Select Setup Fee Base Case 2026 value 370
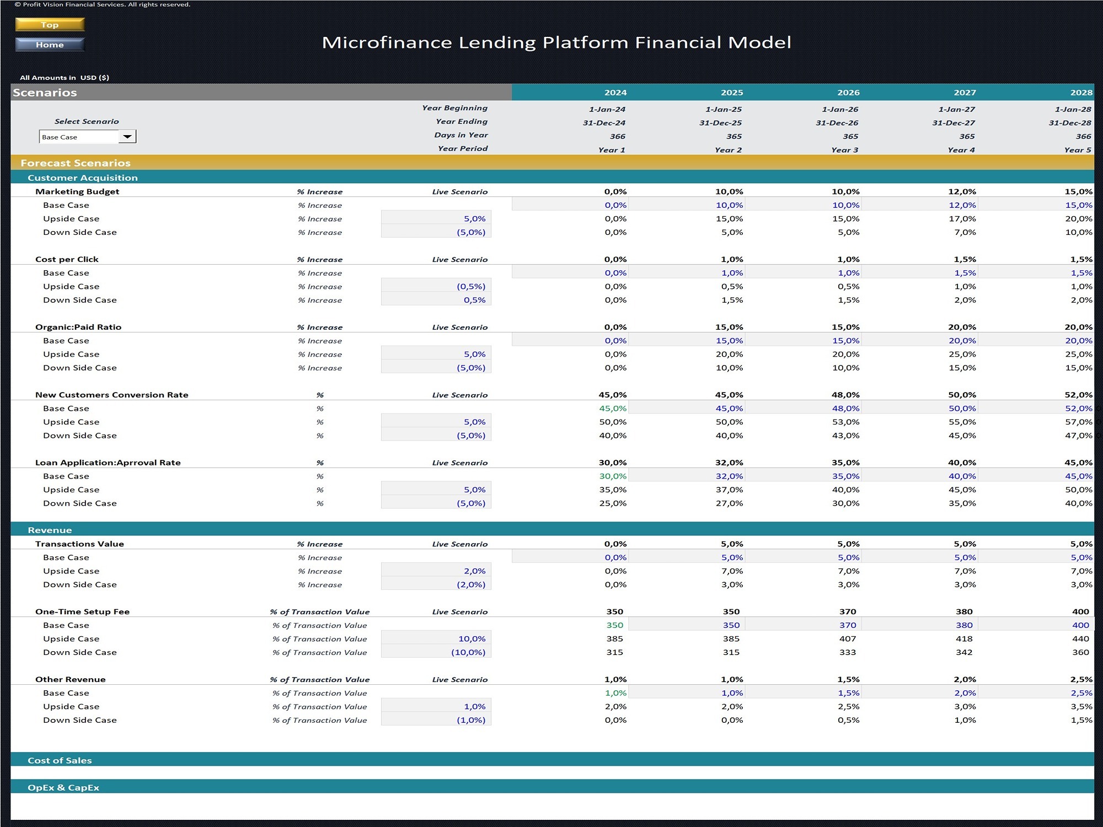The image size is (1103, 827). [x=803, y=625]
